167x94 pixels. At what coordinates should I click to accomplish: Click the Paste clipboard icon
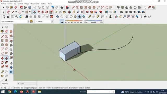[x=43, y=7]
